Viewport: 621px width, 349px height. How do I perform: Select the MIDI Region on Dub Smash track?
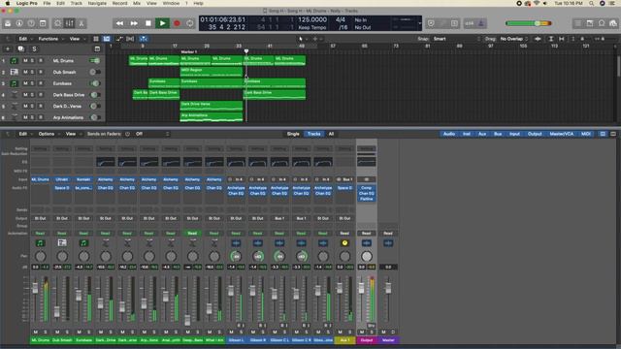tap(212, 72)
